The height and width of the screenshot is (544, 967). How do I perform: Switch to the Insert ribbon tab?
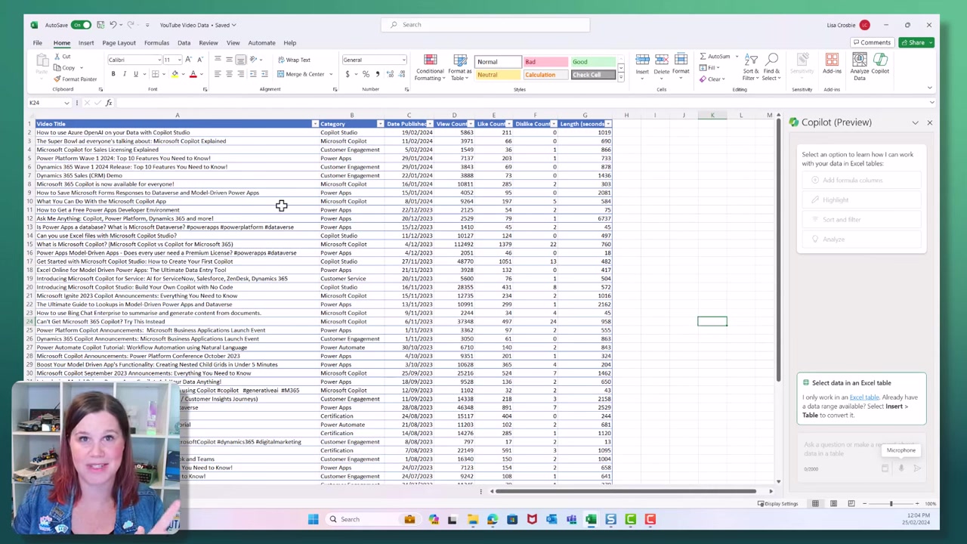pyautogui.click(x=86, y=42)
